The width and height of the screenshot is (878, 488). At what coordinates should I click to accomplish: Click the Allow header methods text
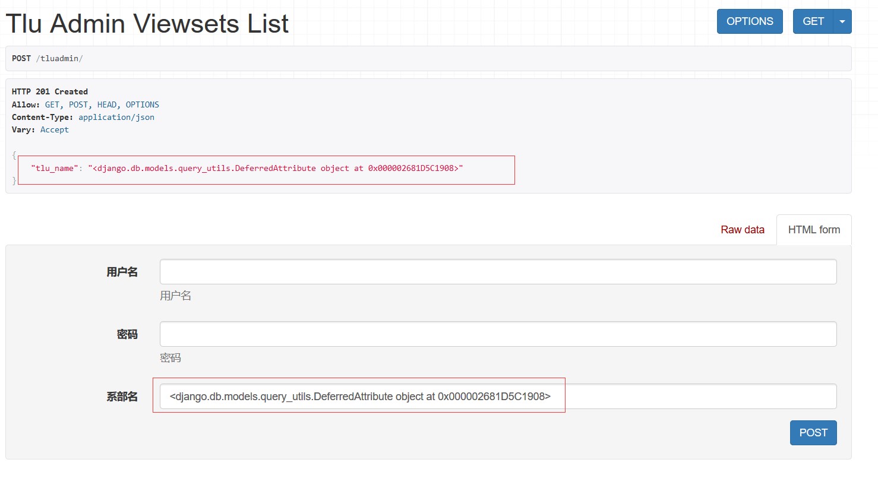click(102, 104)
